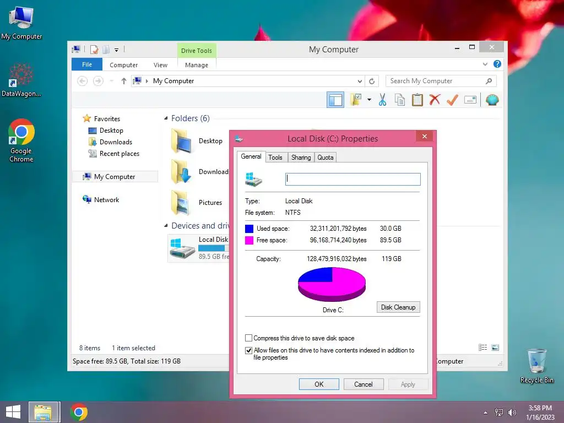Click the blue Help question mark icon
The height and width of the screenshot is (423, 564).
[497, 64]
